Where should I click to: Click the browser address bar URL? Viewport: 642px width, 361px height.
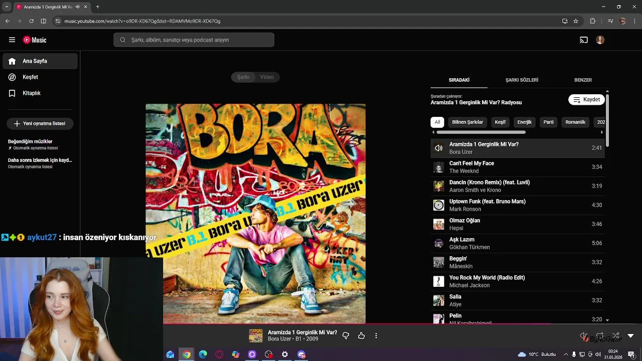click(x=142, y=21)
